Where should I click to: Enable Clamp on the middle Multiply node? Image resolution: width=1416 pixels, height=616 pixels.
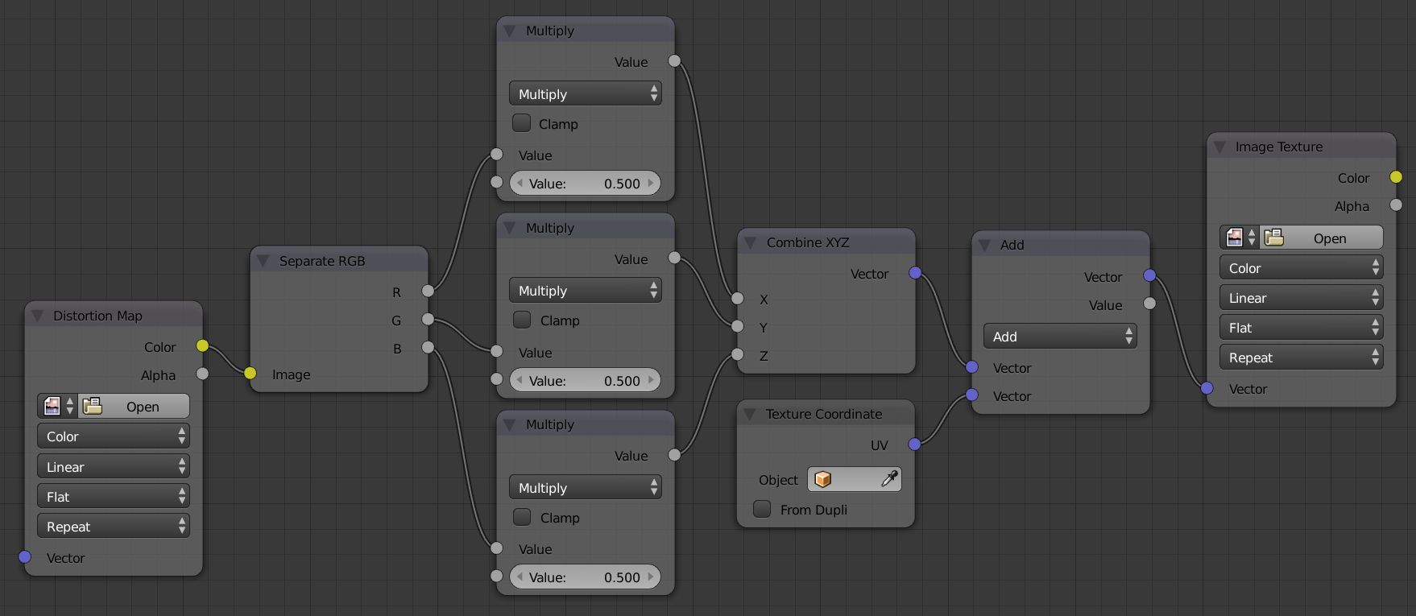coord(522,320)
